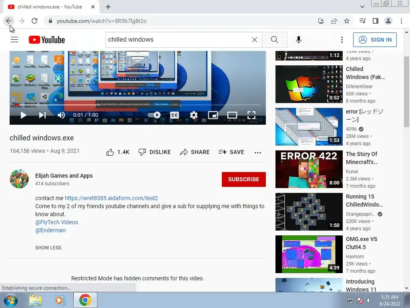Enter full screen mode
410x308 pixels.
[x=251, y=115]
